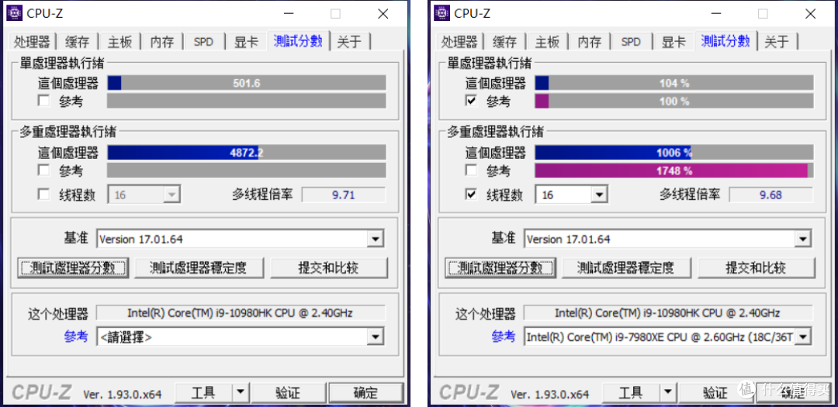Click 多线程倍率 value 9.71 field
The width and height of the screenshot is (838, 407).
pyautogui.click(x=343, y=195)
